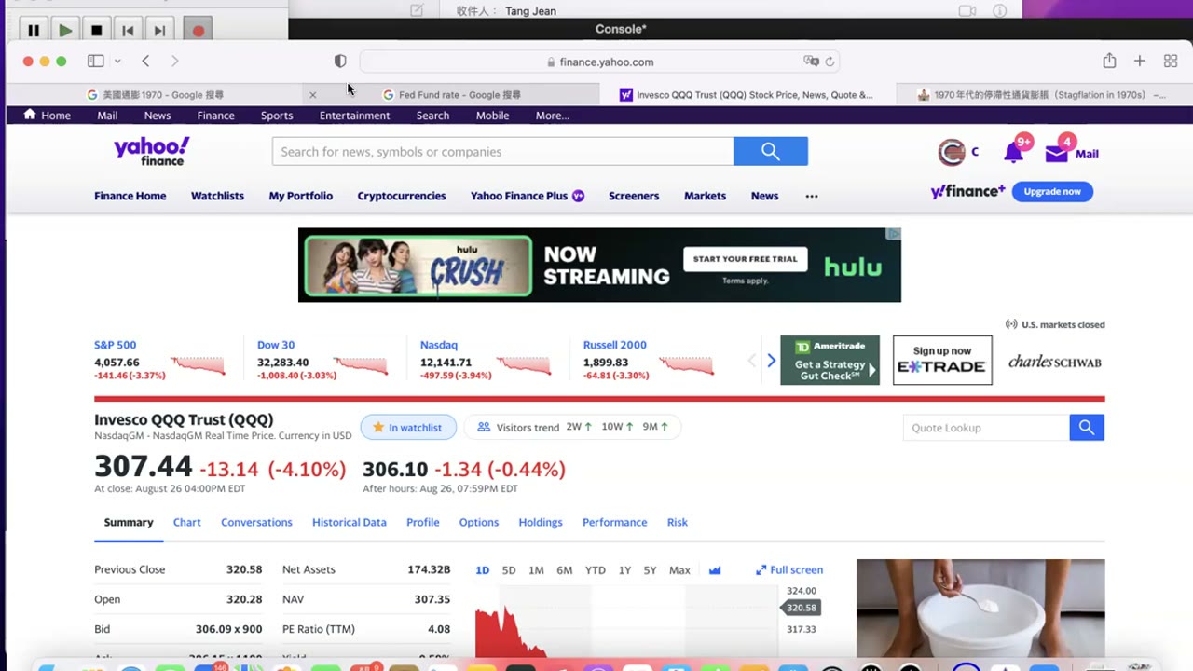Click the translate icon in the address bar
This screenshot has height=671, width=1193.
(811, 62)
